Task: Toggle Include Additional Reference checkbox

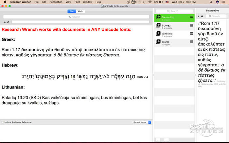Action: tap(3, 122)
